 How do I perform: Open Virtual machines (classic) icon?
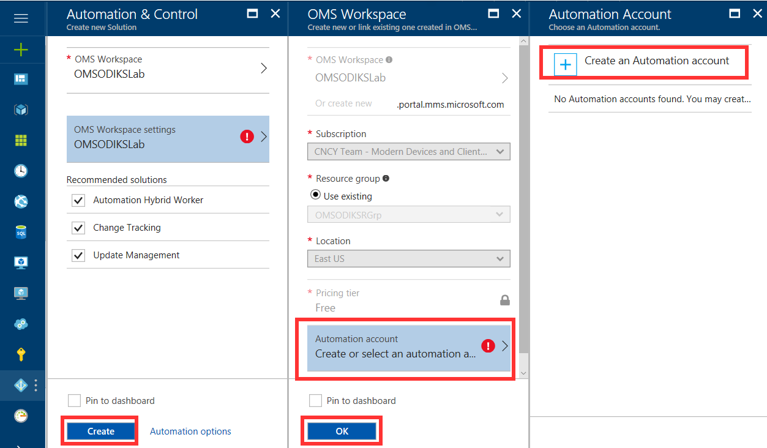pyautogui.click(x=21, y=293)
